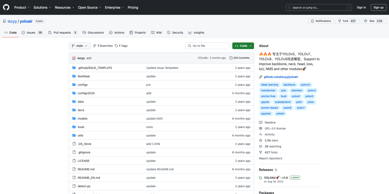Click the GitHub logo icon
This screenshot has height=194, width=389.
click(6, 7)
